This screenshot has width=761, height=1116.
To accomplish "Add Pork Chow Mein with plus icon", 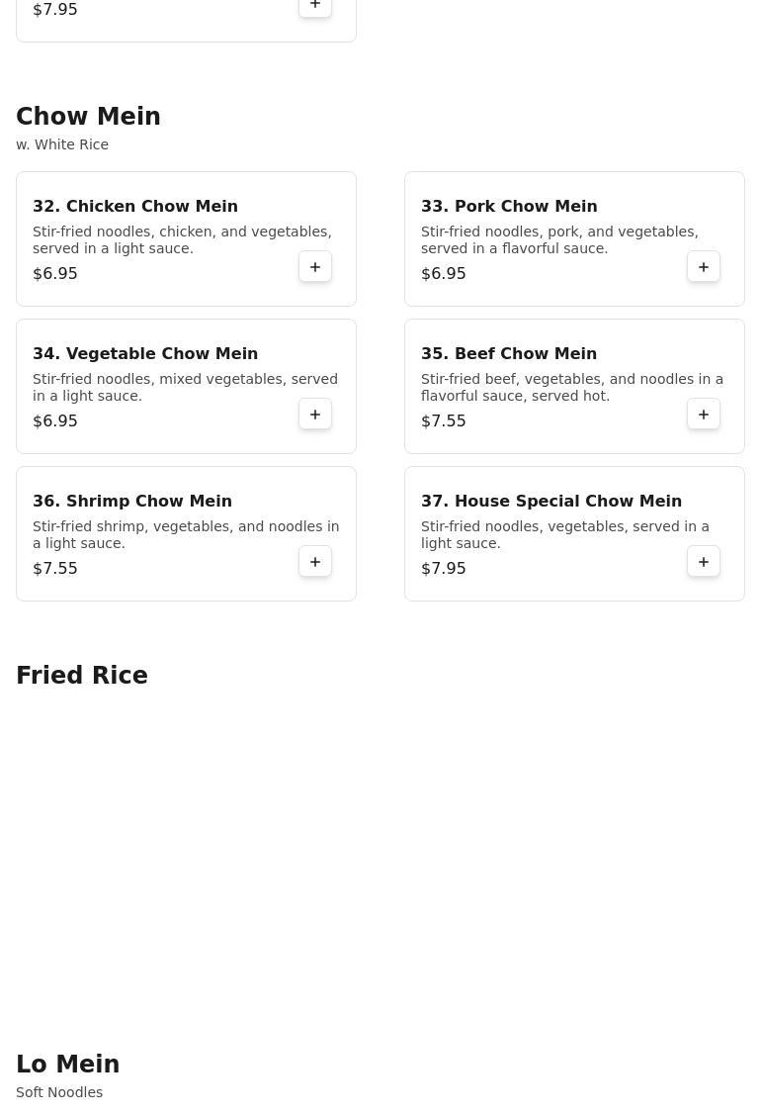I will pyautogui.click(x=704, y=267).
